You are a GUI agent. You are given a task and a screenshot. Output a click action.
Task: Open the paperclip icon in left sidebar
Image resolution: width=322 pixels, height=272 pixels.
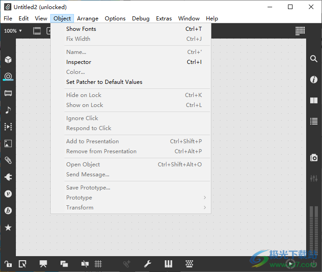point(8,160)
